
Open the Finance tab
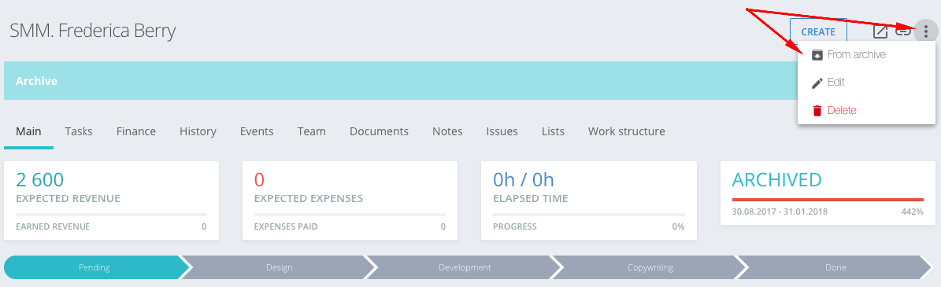(x=136, y=131)
